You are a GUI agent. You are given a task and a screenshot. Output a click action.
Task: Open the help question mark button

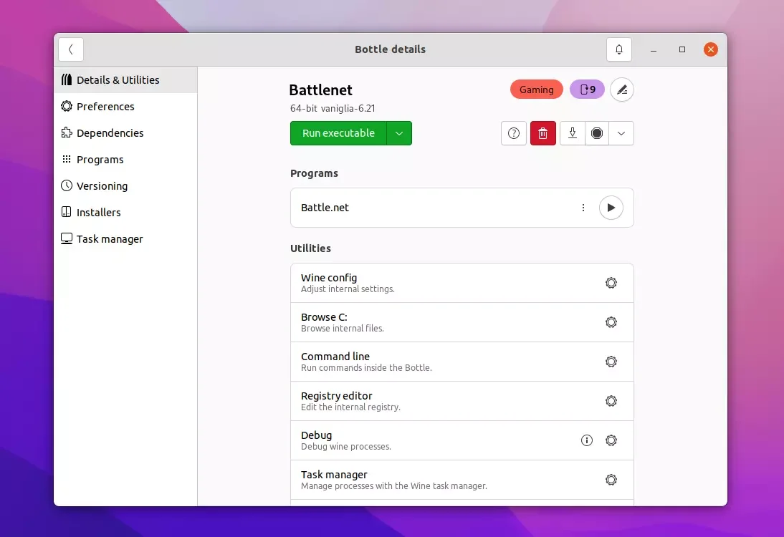pyautogui.click(x=514, y=133)
